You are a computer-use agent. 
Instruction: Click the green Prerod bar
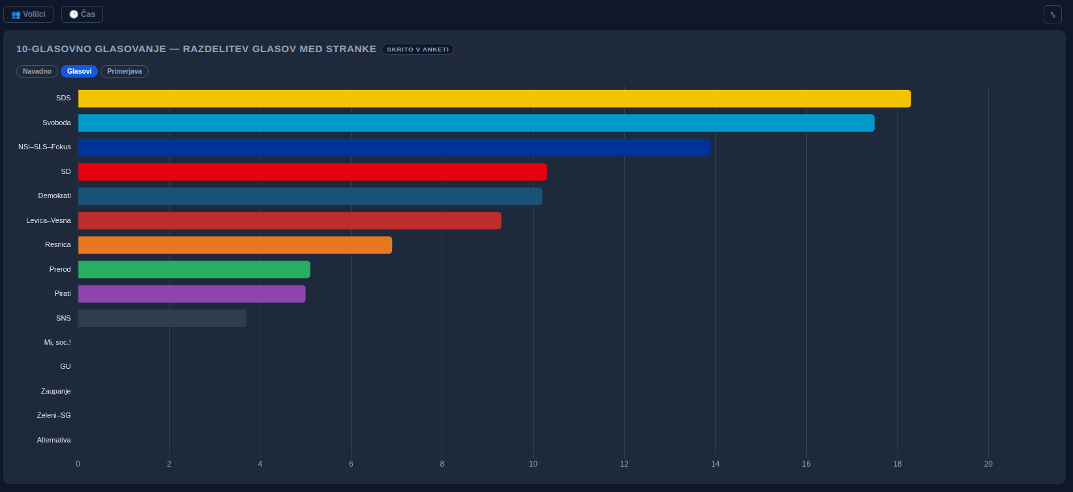[194, 270]
